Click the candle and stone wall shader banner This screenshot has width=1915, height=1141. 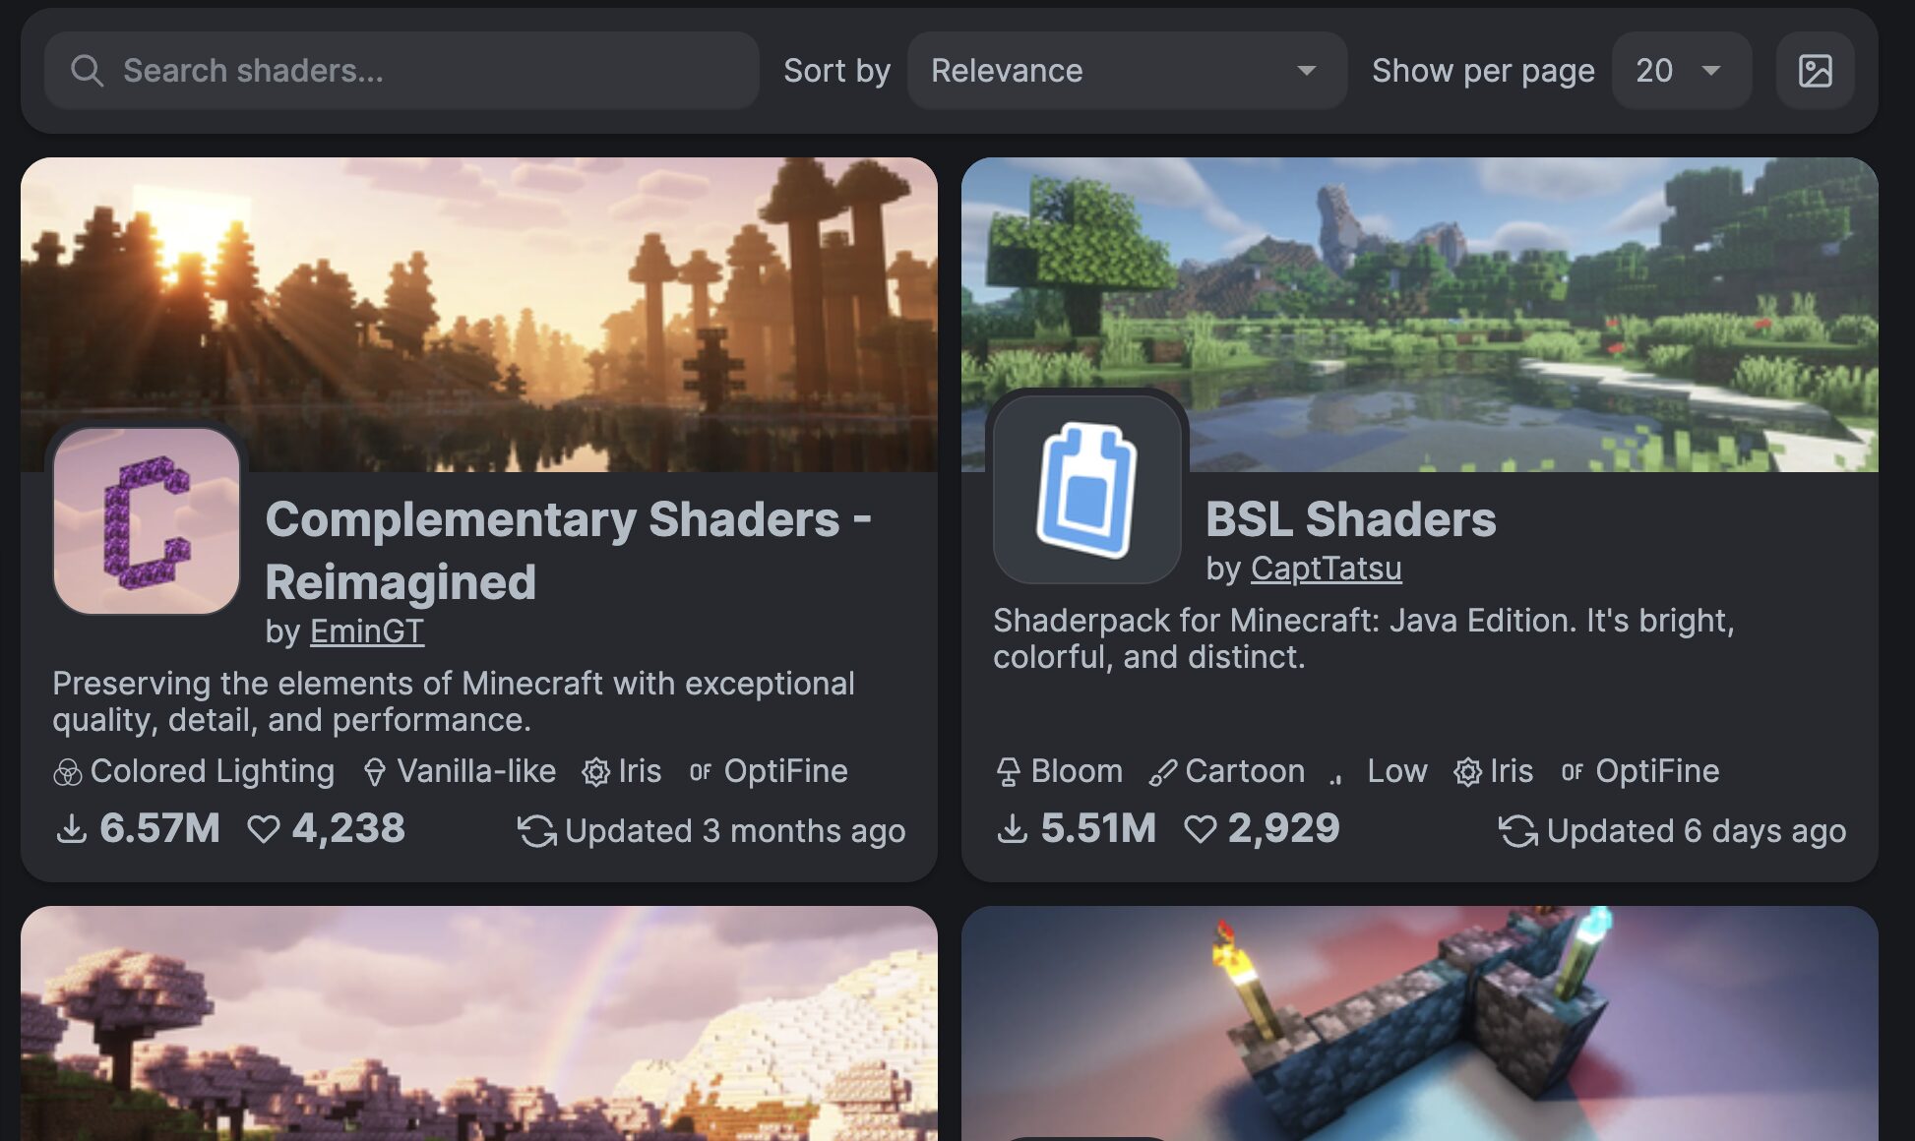(x=1419, y=1023)
